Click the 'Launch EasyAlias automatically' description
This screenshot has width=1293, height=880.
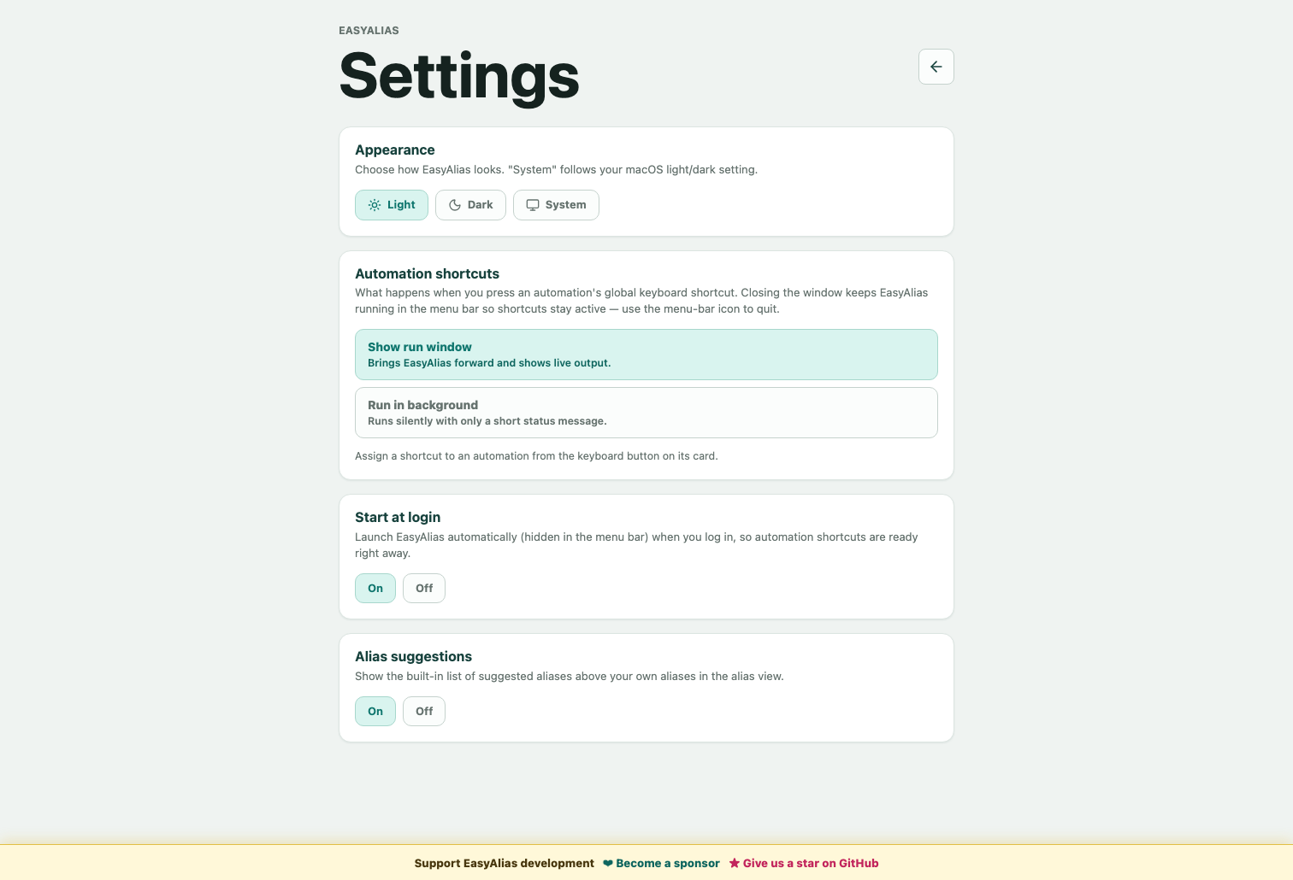(x=636, y=545)
